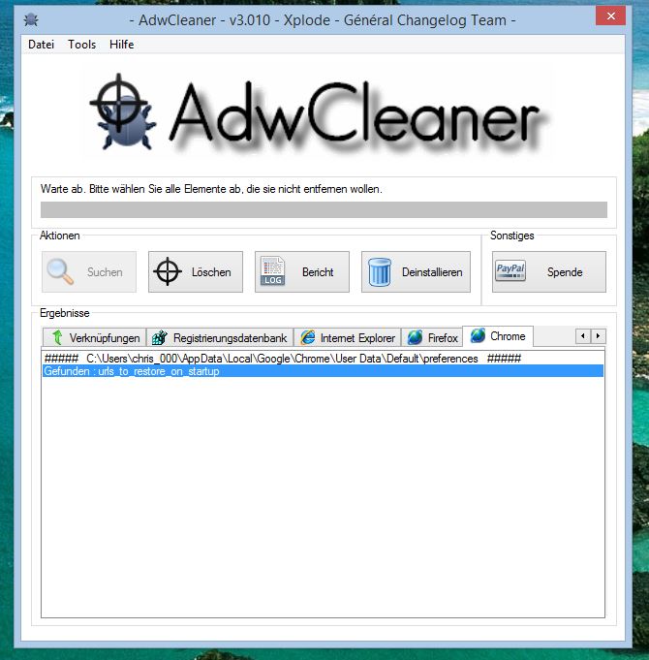Select the 'Gefunden : urls_to_restore_on_startup' entry
This screenshot has height=660, width=649.
(x=323, y=371)
